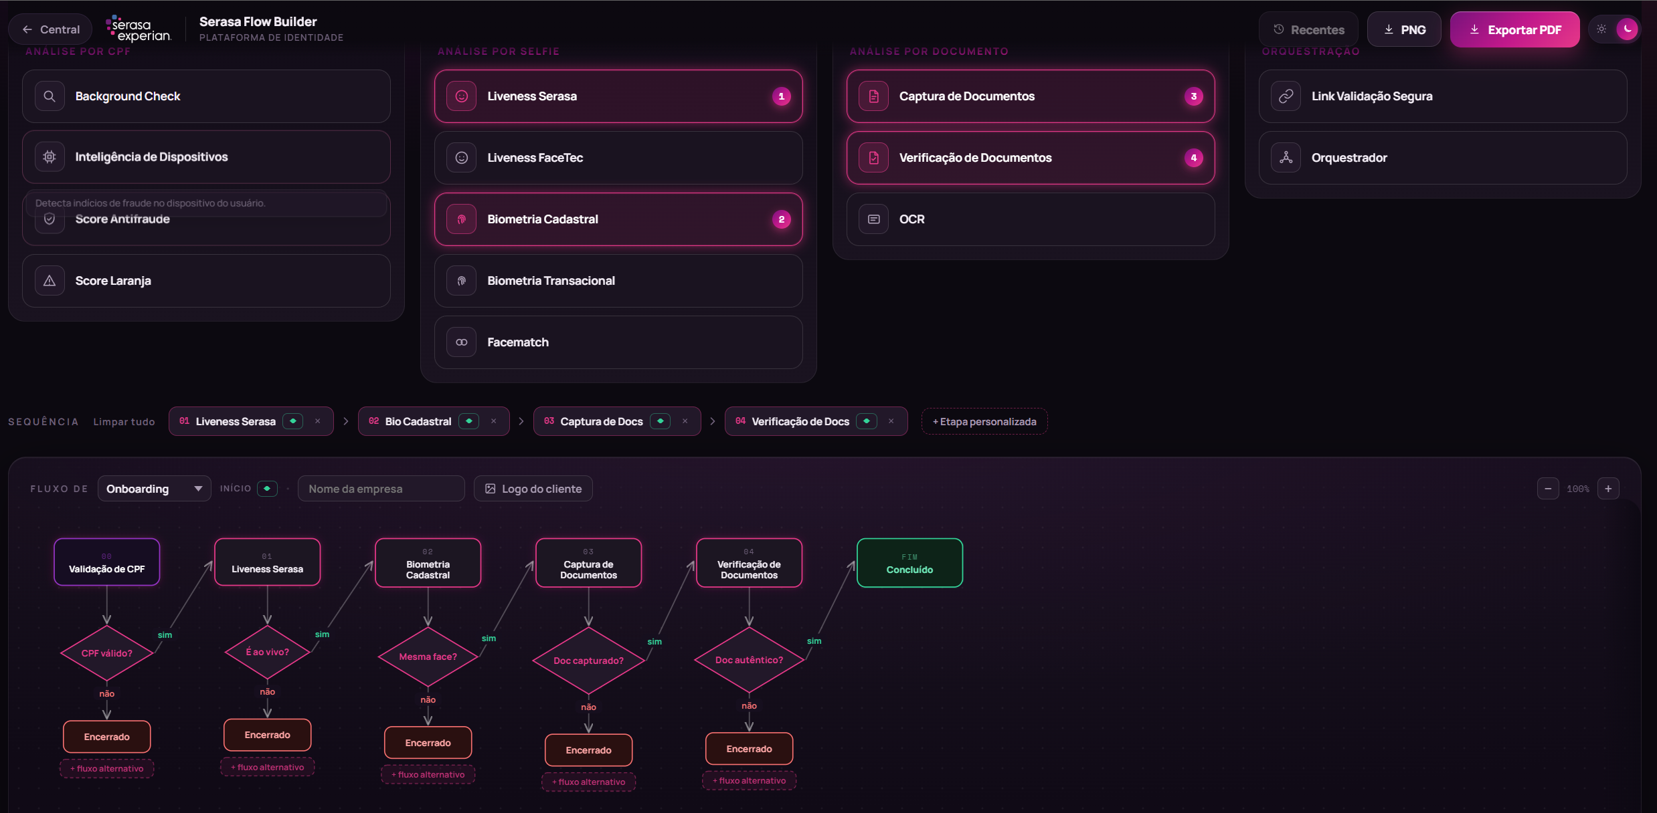Screen dimensions: 1657x813
Task: Go back to Central
Action: pyautogui.click(x=50, y=29)
